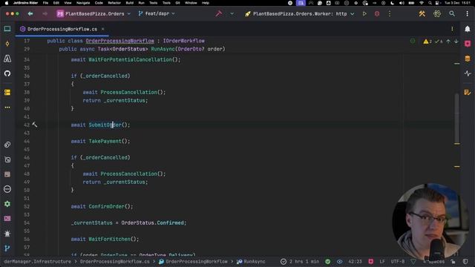Open the Terminal tool window

[x=7, y=219]
